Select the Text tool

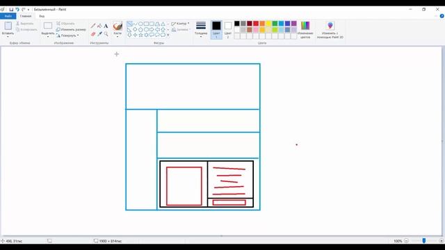coord(106,26)
